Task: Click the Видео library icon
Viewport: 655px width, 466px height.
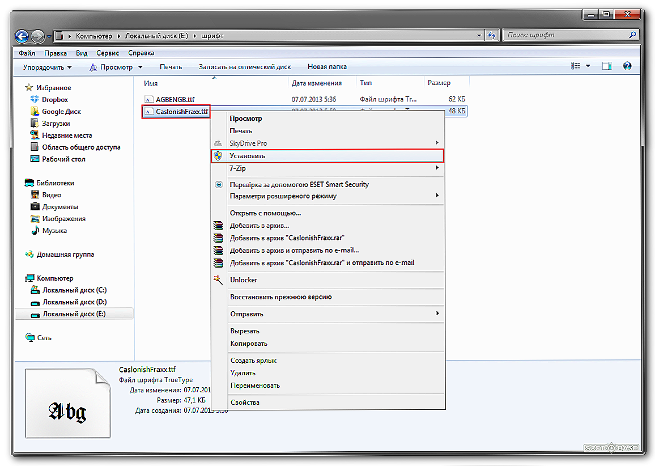Action: click(x=35, y=195)
